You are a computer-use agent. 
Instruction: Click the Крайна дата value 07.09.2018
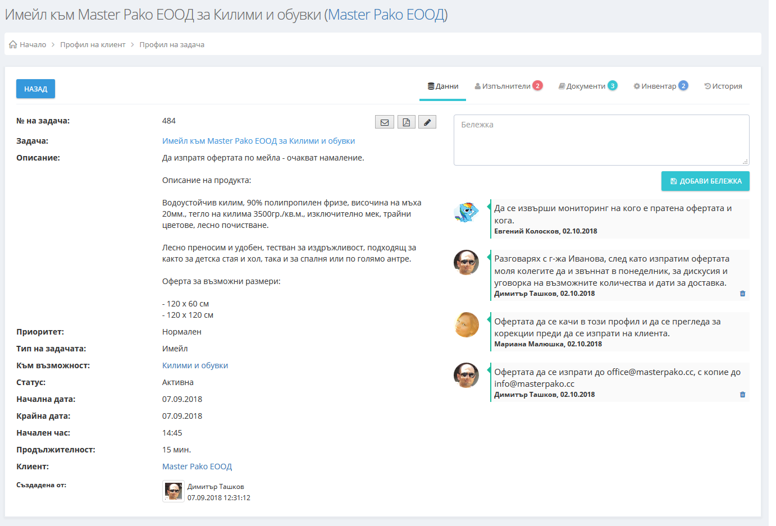click(182, 416)
